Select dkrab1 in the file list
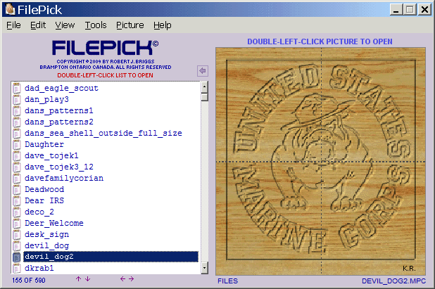Screen dimensions: 435x289 39,268
